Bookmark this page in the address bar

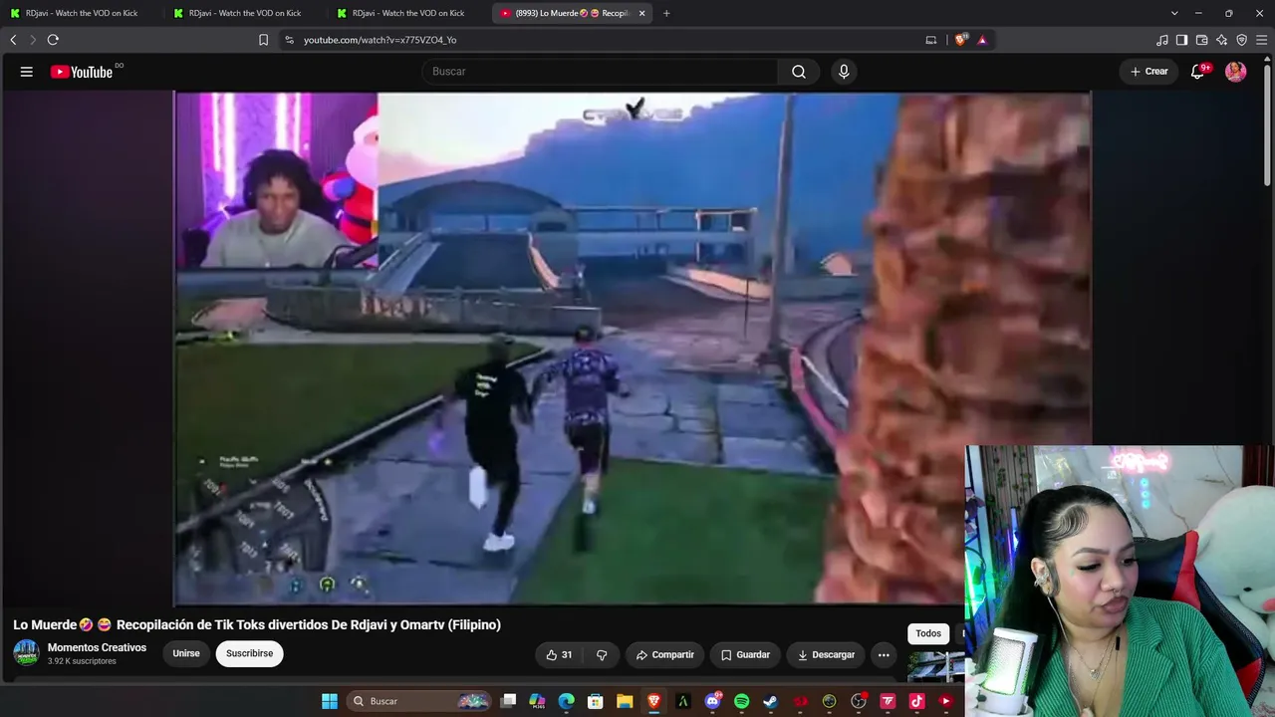point(263,40)
